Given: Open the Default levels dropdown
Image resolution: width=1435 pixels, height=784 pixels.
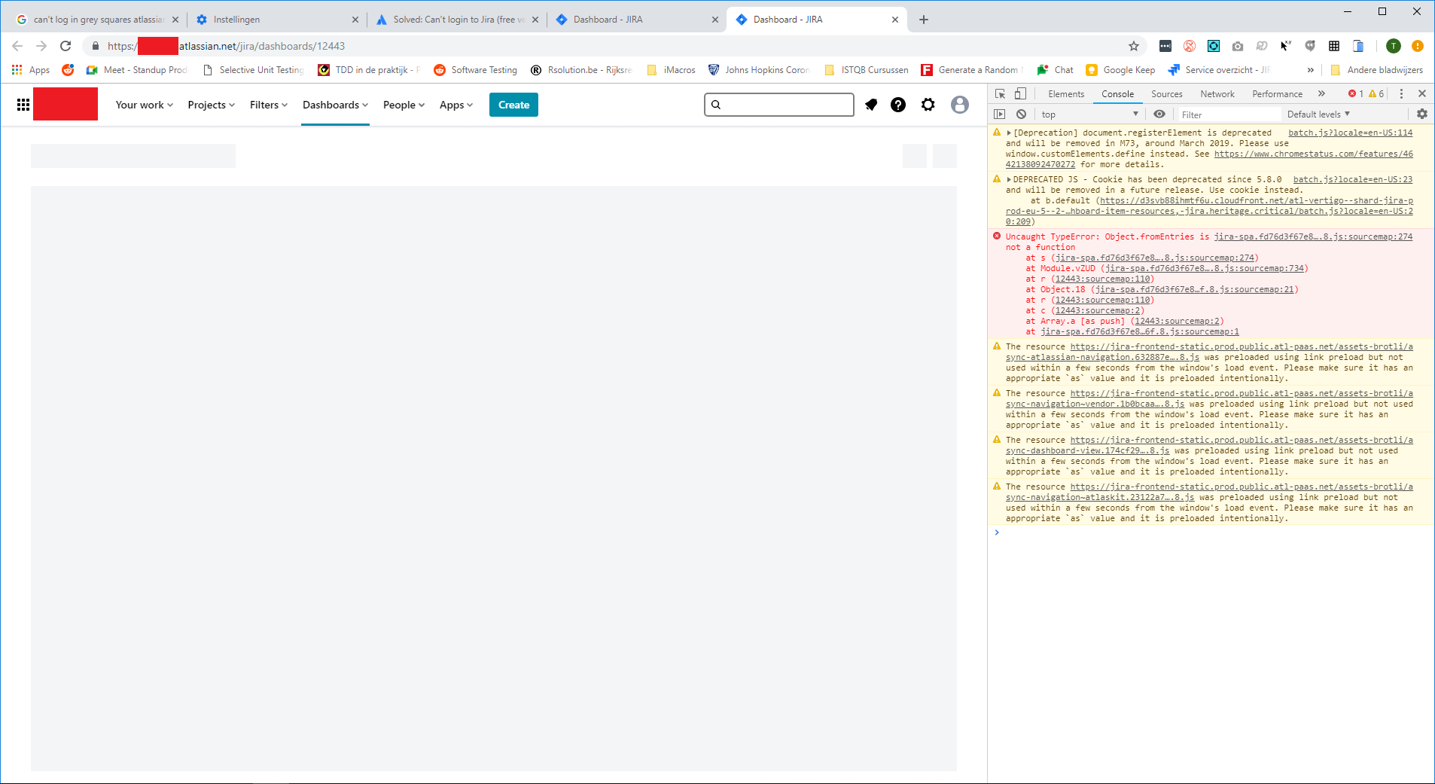Looking at the screenshot, I should pyautogui.click(x=1318, y=114).
